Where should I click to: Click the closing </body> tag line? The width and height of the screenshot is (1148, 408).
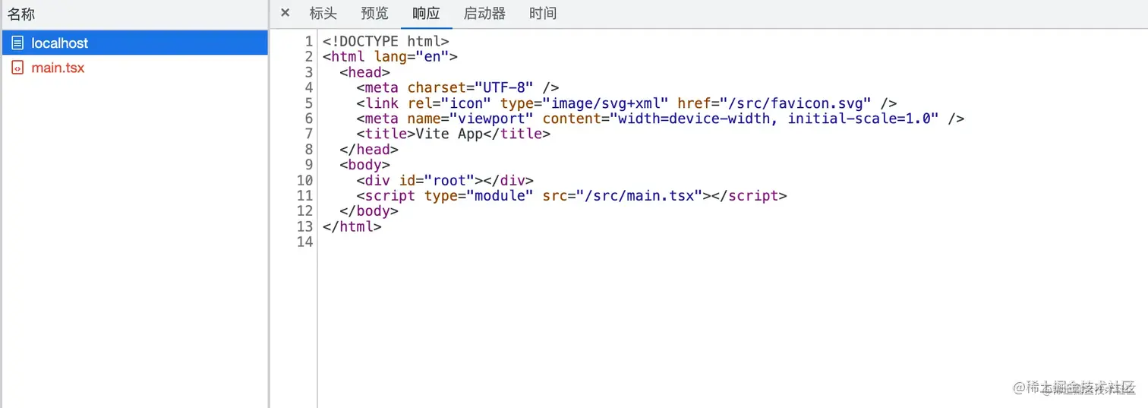tap(369, 211)
